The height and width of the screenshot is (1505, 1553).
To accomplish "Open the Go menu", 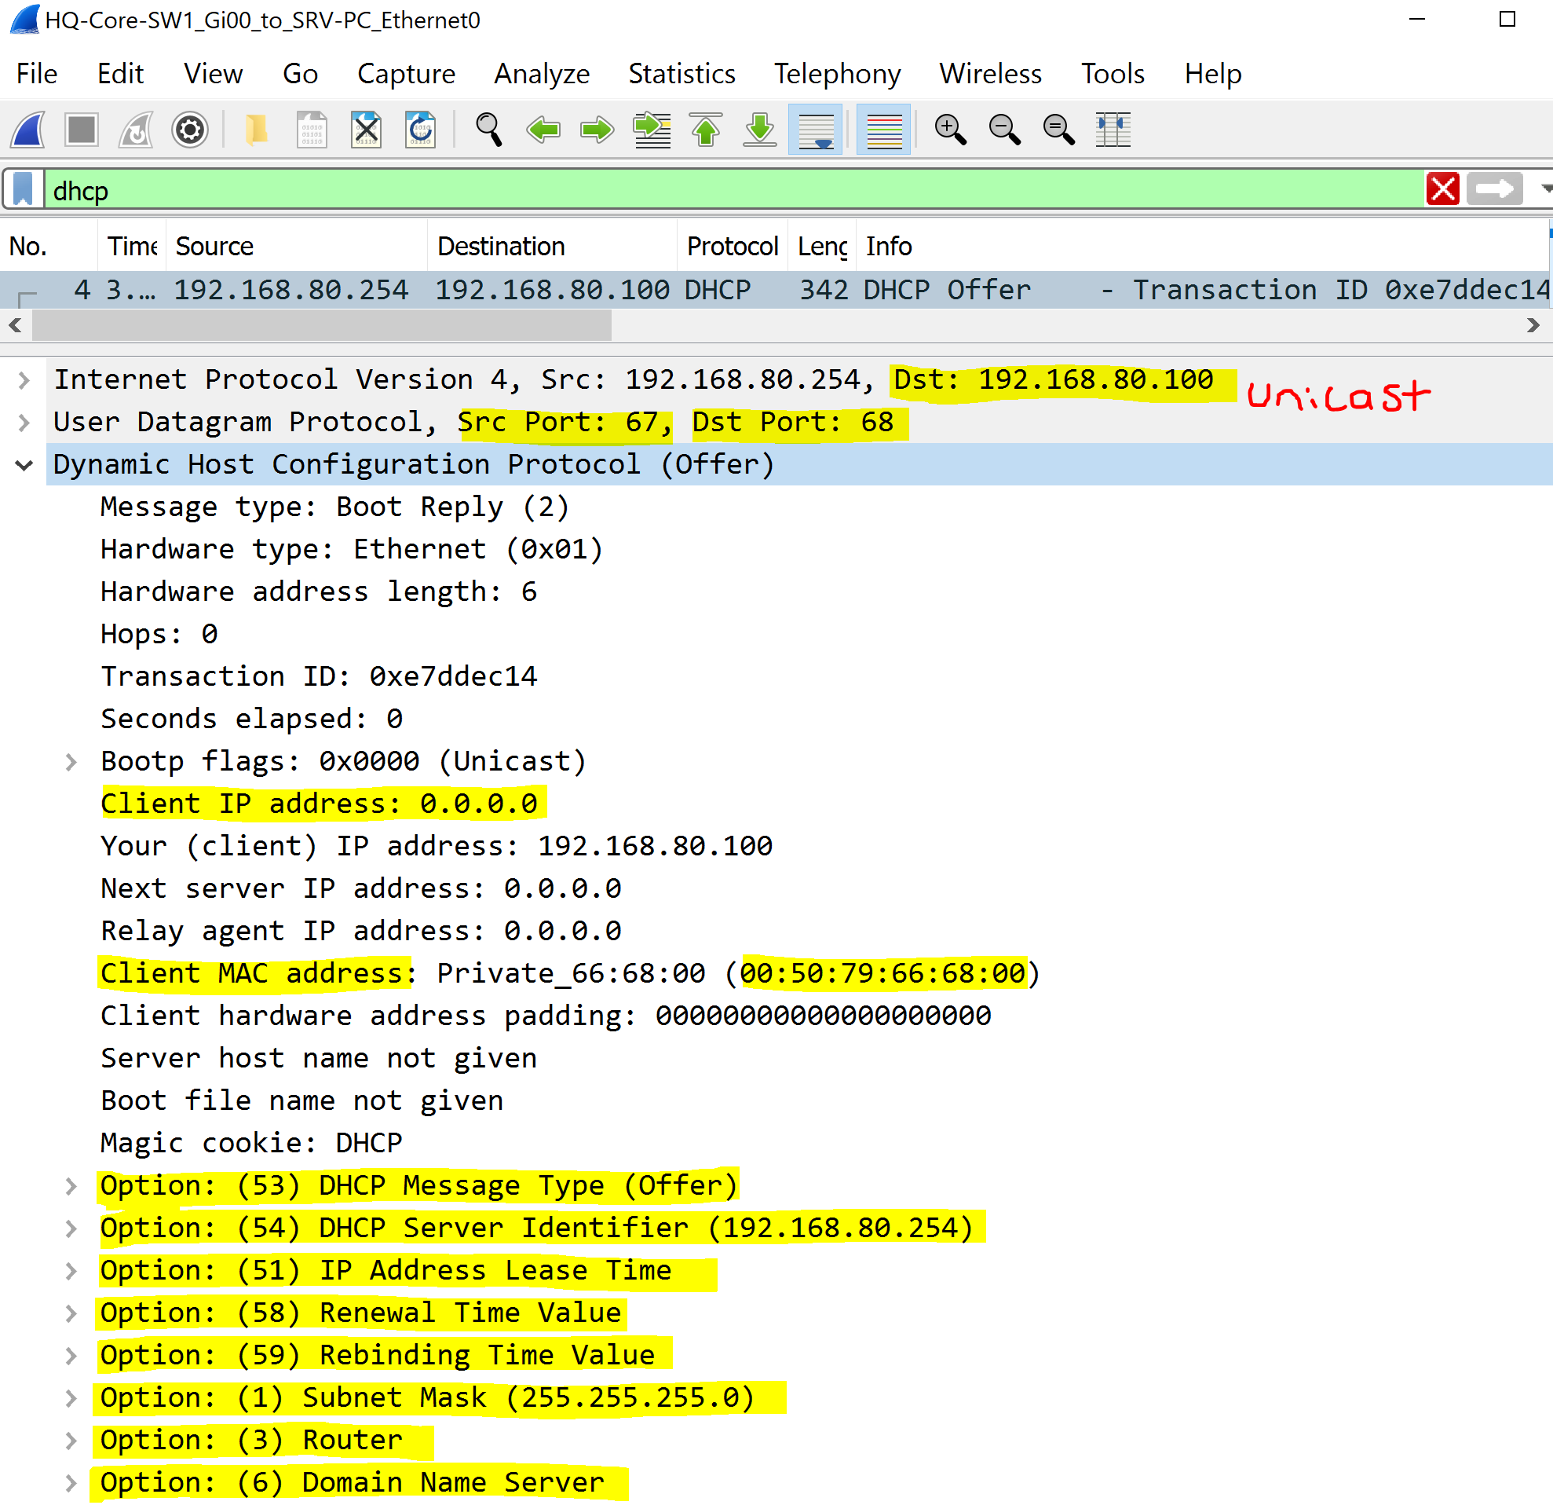I will pyautogui.click(x=300, y=74).
